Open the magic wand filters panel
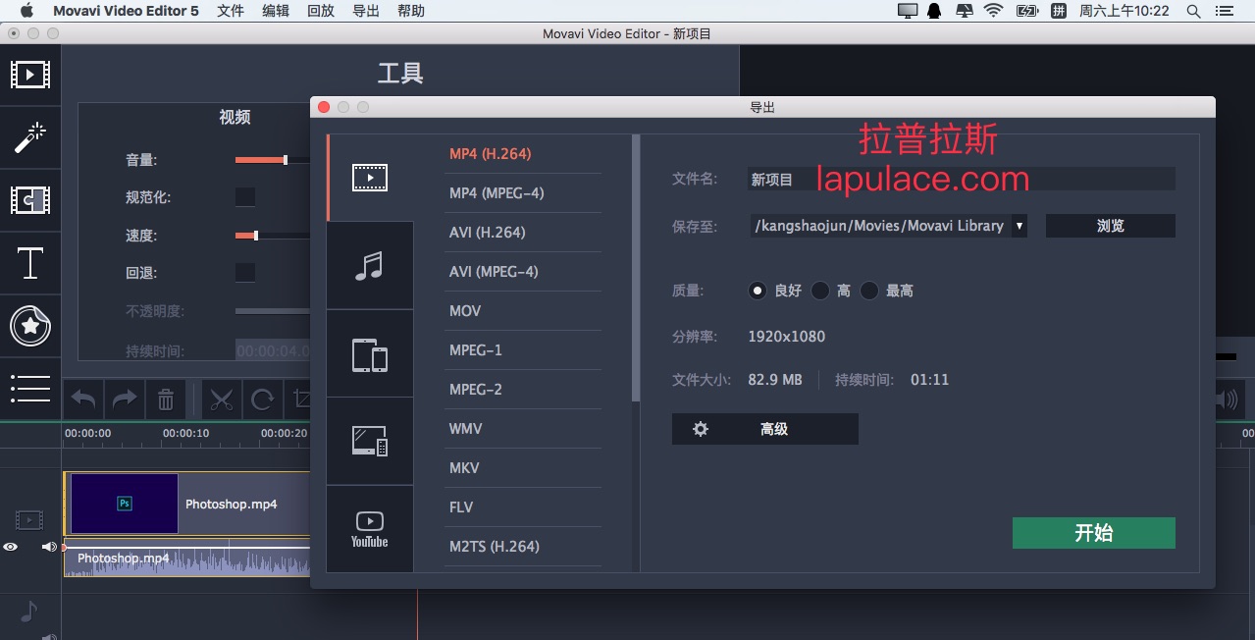1255x640 pixels. point(29,136)
